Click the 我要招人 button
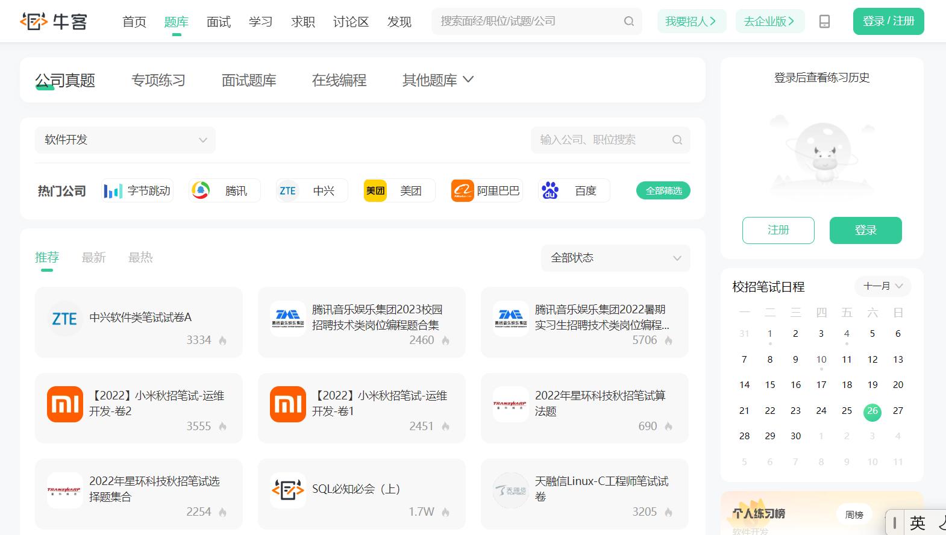 point(692,21)
